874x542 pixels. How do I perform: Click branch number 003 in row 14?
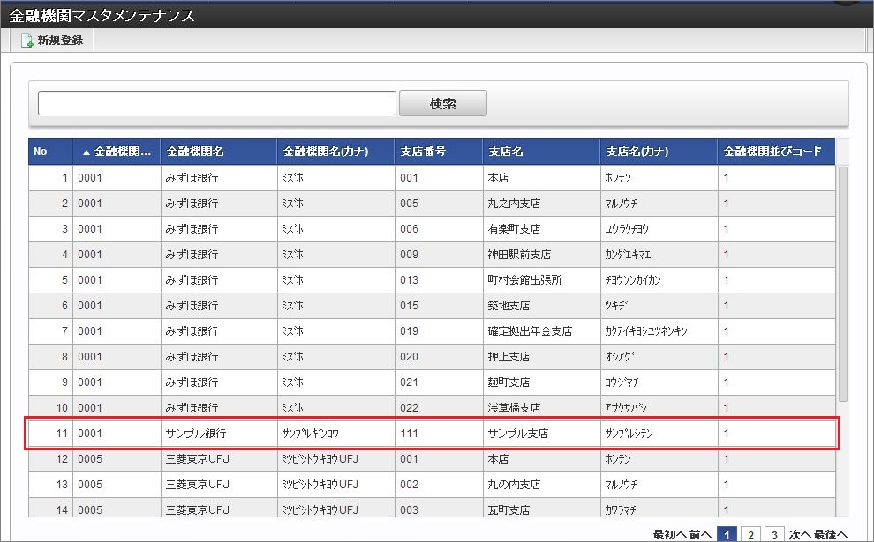point(439,509)
